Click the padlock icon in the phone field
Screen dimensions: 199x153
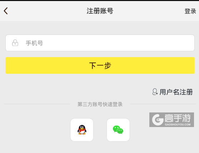[15, 43]
